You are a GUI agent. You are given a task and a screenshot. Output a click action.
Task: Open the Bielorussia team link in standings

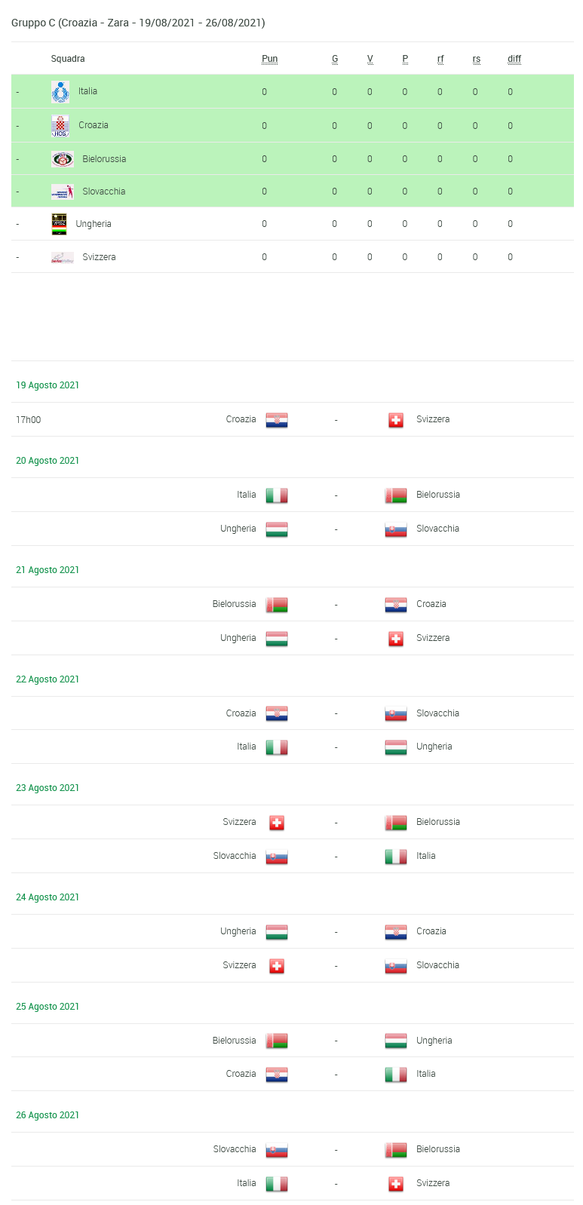(x=104, y=159)
